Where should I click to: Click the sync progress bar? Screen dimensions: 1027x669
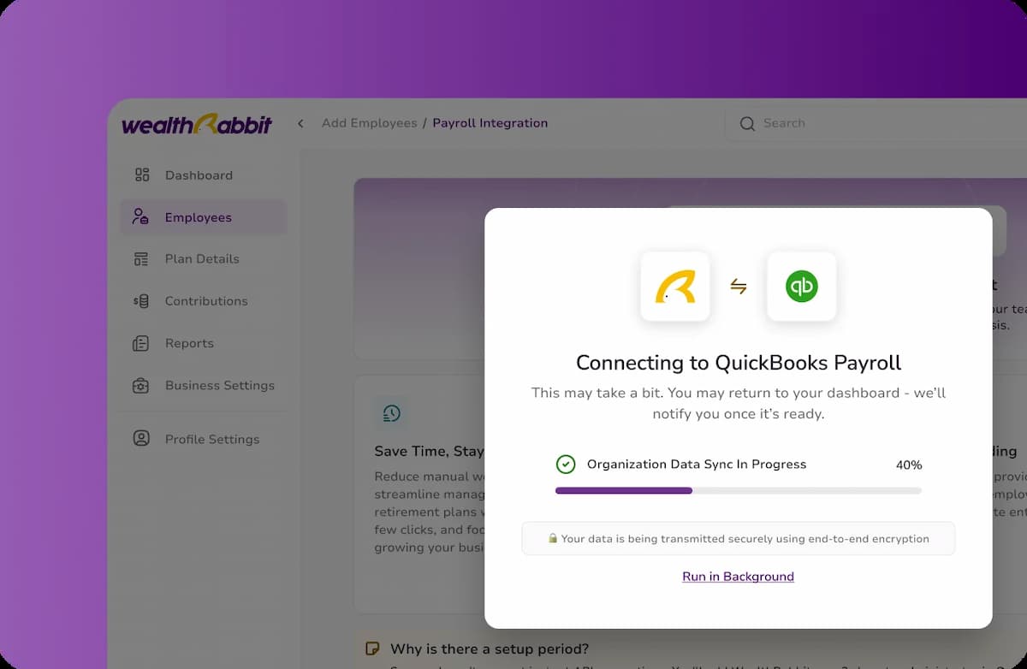[x=739, y=490]
